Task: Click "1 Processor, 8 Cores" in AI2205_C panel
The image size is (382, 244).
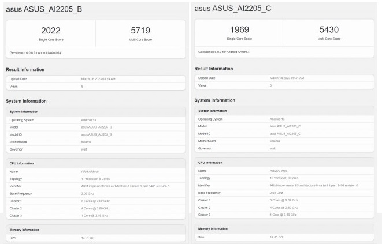Action: pos(284,178)
